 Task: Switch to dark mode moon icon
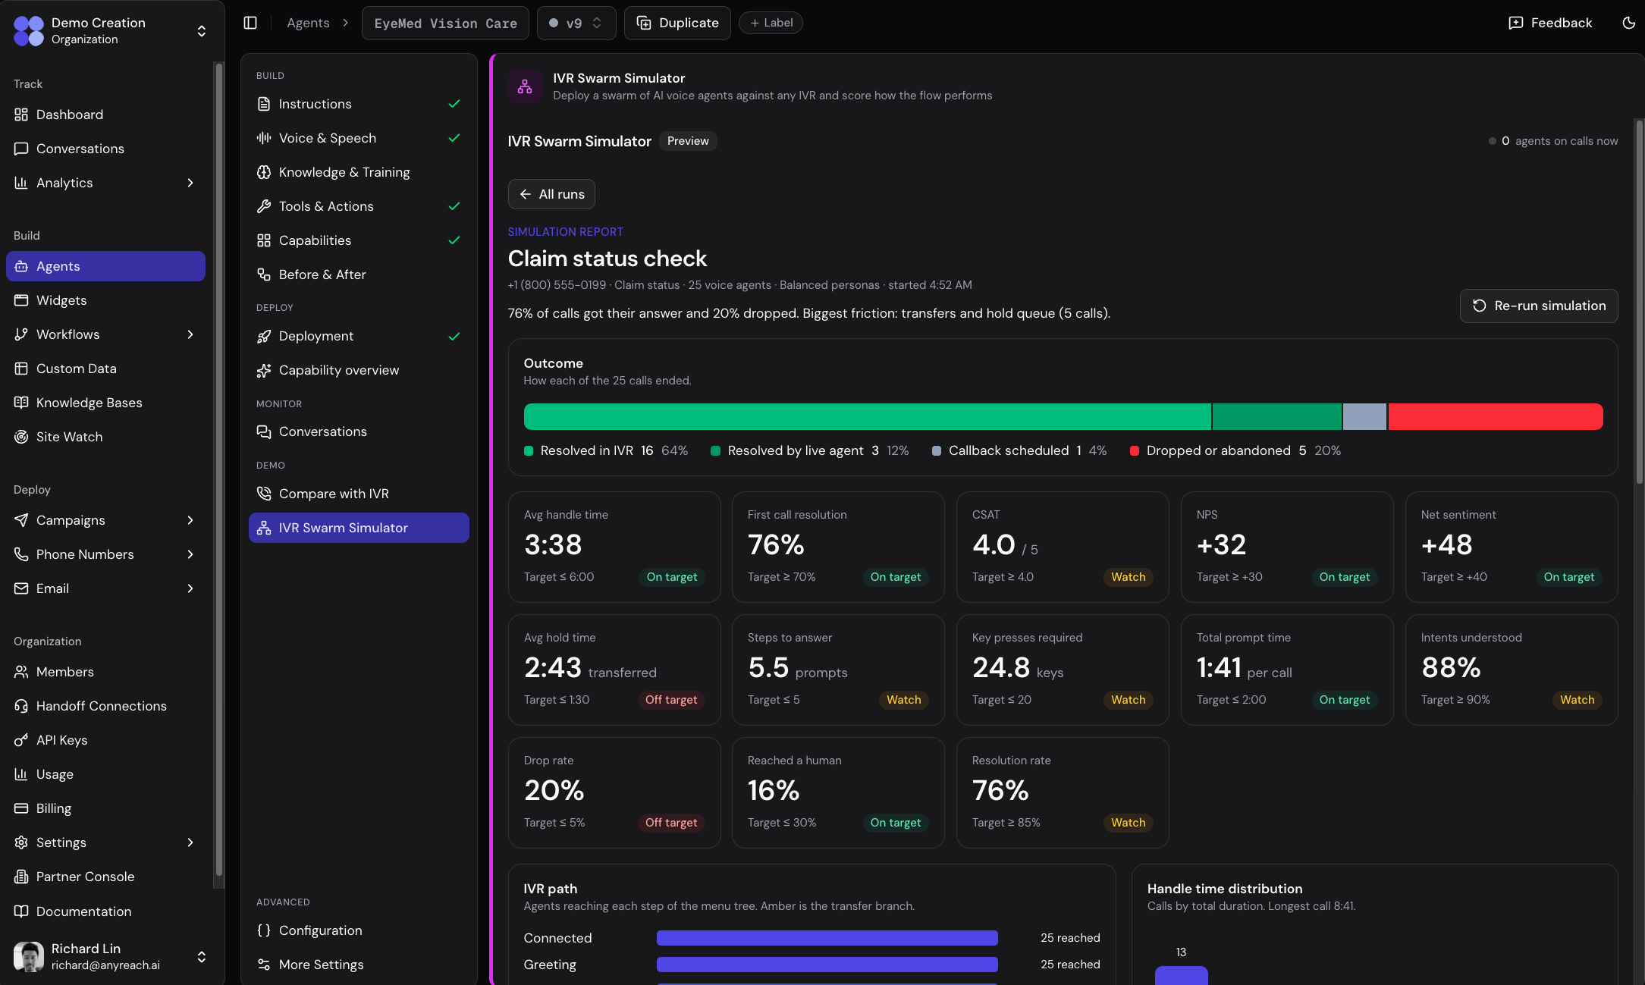[1628, 23]
